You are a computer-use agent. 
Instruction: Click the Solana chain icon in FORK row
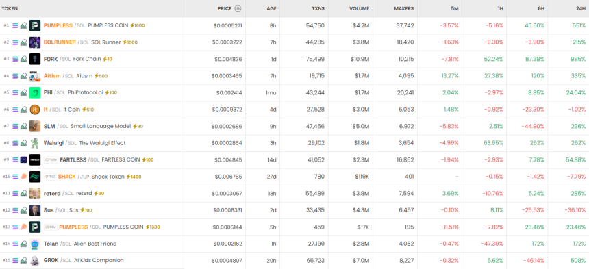[x=15, y=59]
